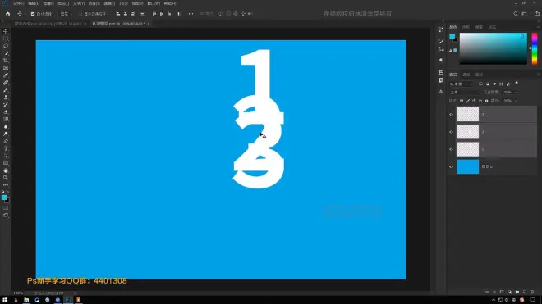
Task: Select the Zoom tool
Action: [x=6, y=178]
